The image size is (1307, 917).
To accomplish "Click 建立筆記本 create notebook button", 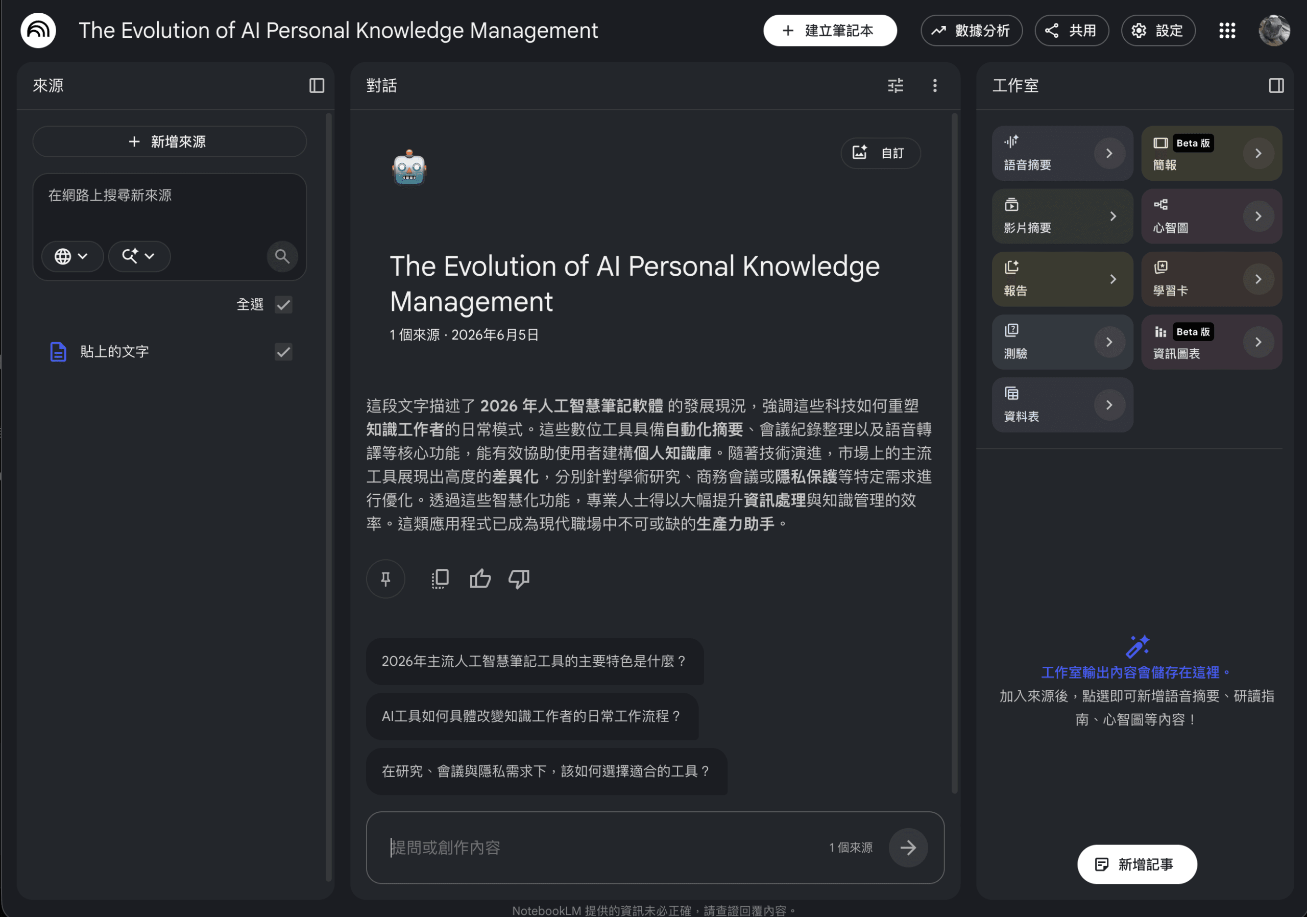I will 830,30.
